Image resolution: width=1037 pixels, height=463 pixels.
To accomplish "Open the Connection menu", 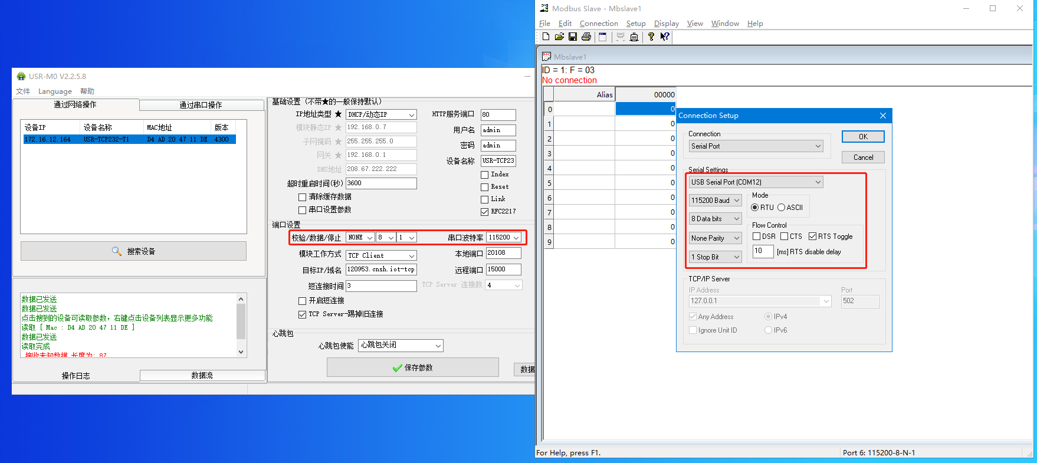I will click(x=598, y=24).
